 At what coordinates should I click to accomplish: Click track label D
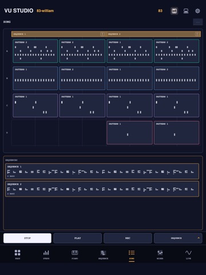coord(7,133)
